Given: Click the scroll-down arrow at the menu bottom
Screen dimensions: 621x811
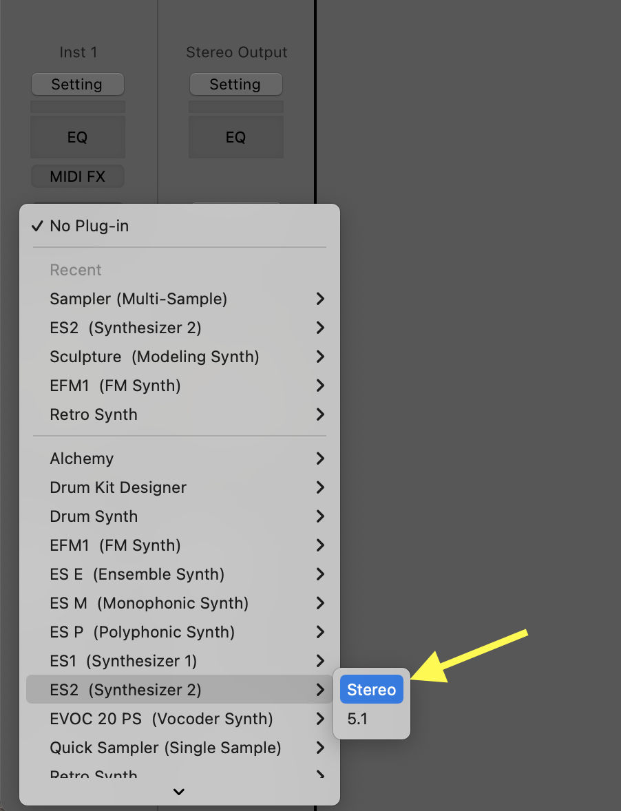Looking at the screenshot, I should [x=179, y=792].
